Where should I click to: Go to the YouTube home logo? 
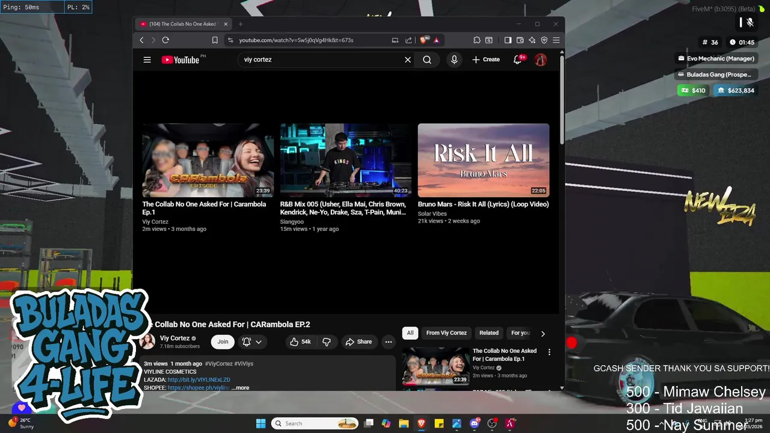pyautogui.click(x=180, y=60)
